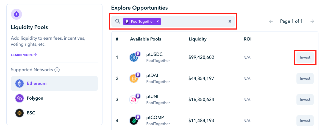Viewport: 325px width, 130px height.
Task: Remove the PoolTogether filter tag
Action: coord(158,21)
